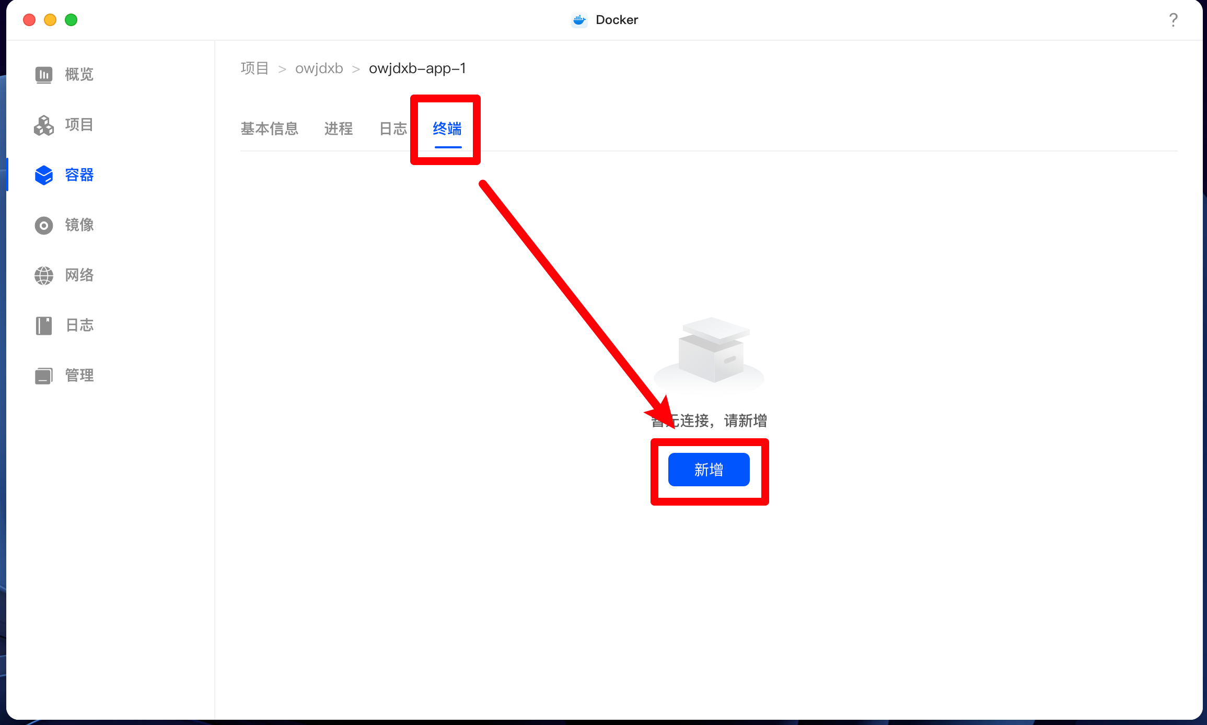Go back to 项目 in the breadcrumb
Screen dimensions: 1207x725
click(x=254, y=68)
